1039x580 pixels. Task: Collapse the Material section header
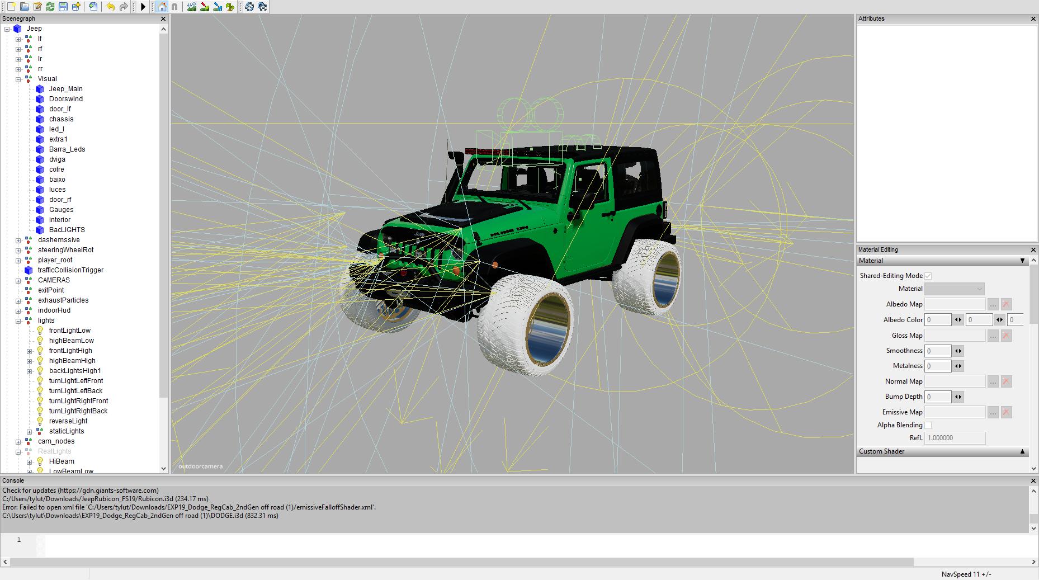(1022, 261)
